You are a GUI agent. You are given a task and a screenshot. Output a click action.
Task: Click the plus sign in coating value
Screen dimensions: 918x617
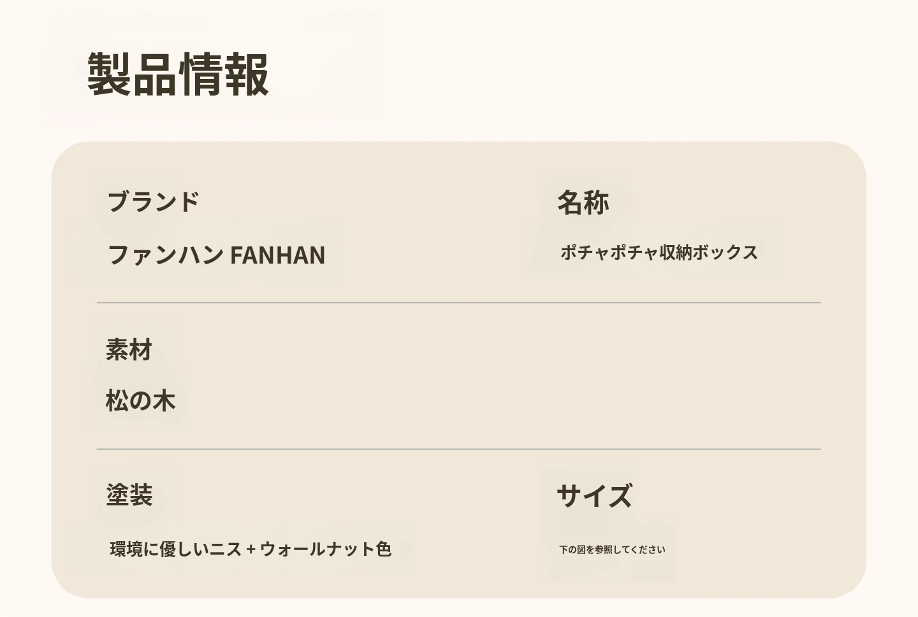pyautogui.click(x=251, y=550)
